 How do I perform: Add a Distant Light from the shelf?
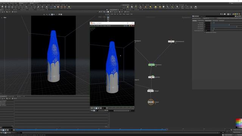click(150, 7)
